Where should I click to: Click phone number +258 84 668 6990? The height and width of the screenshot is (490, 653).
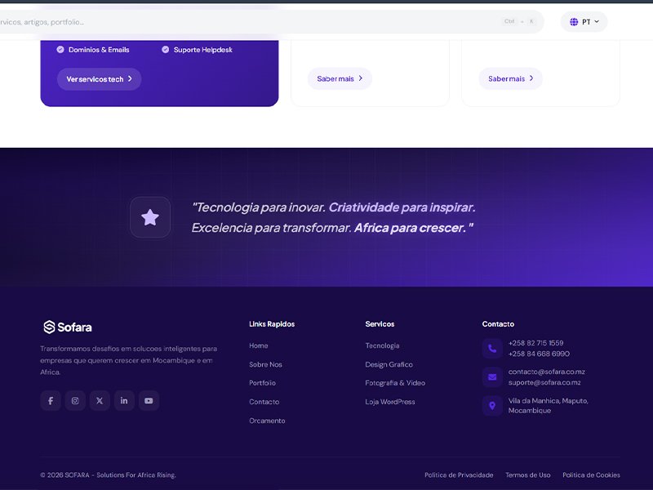tap(539, 354)
